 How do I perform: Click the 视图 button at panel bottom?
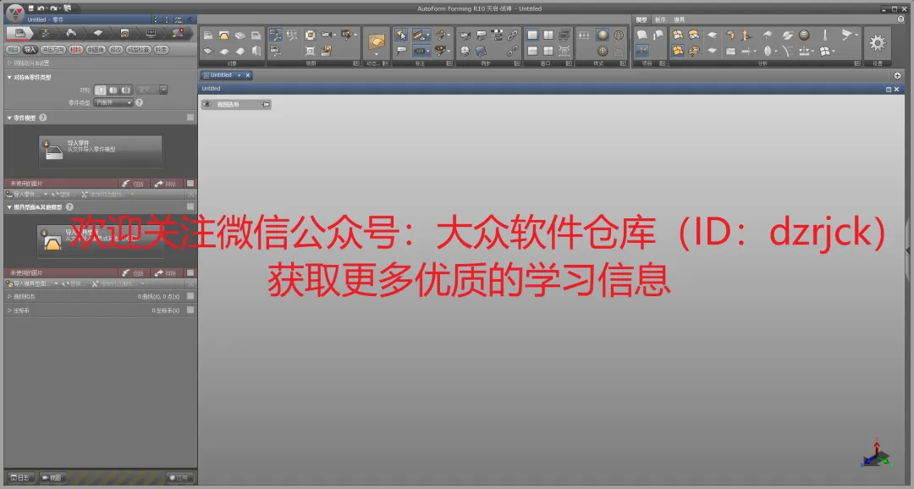[x=52, y=477]
